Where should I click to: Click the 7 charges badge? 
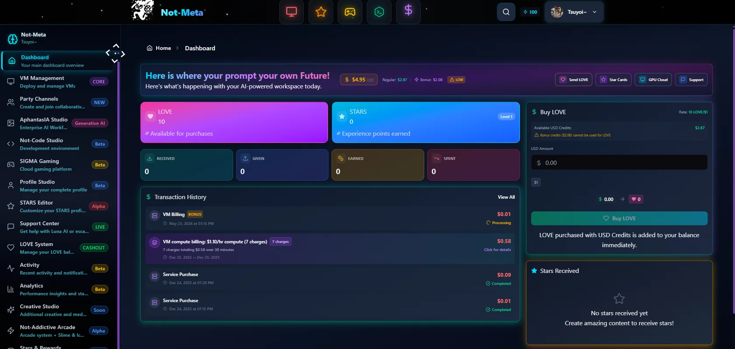(280, 241)
